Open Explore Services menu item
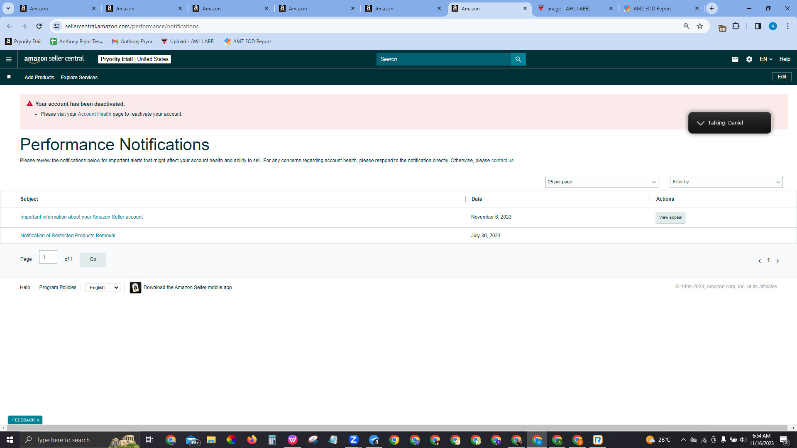 [x=79, y=78]
